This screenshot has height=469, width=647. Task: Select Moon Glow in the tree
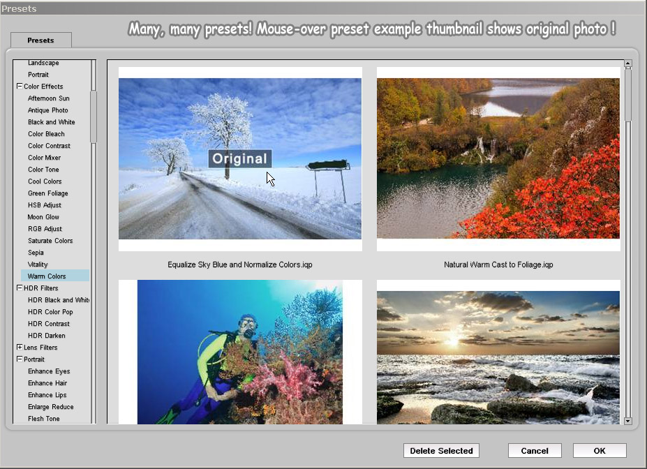coord(43,217)
